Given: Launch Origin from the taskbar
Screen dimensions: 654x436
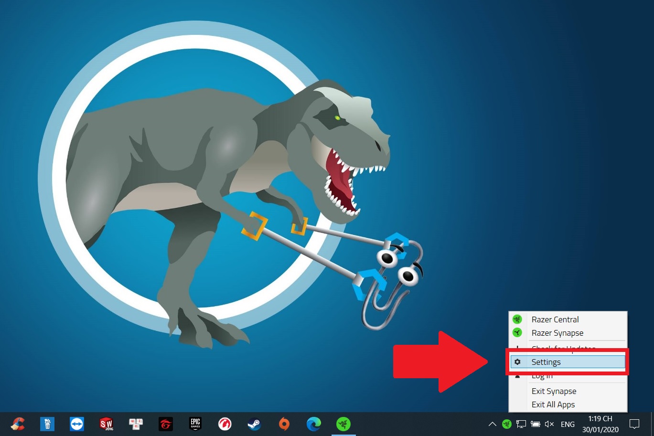Looking at the screenshot, I should click(284, 424).
